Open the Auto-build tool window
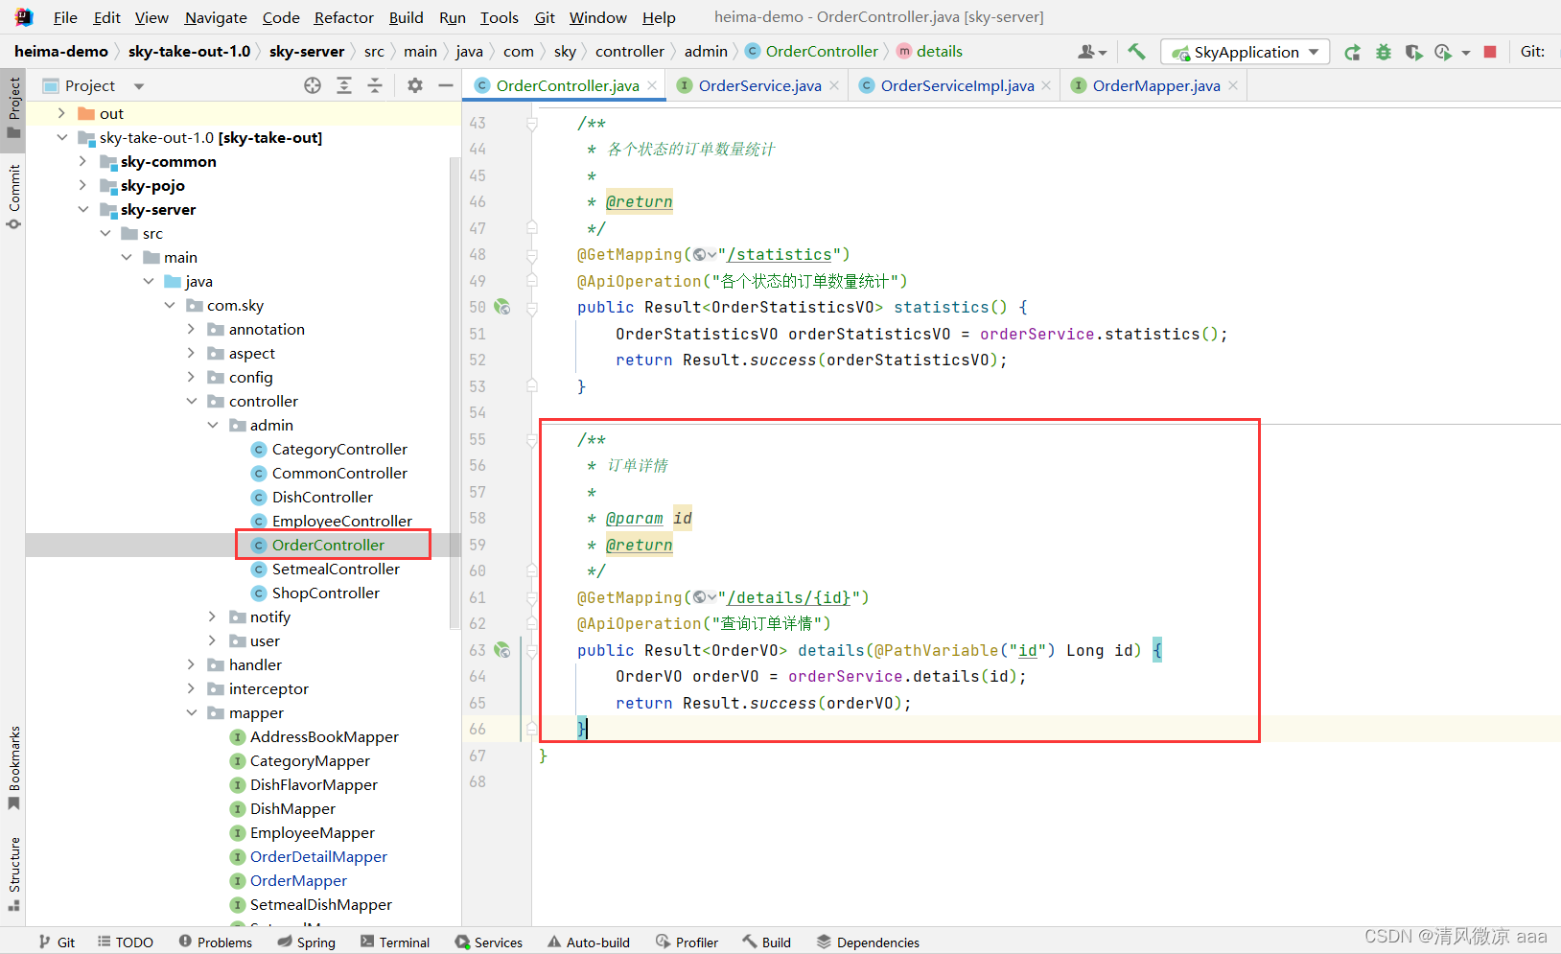1561x954 pixels. [589, 942]
